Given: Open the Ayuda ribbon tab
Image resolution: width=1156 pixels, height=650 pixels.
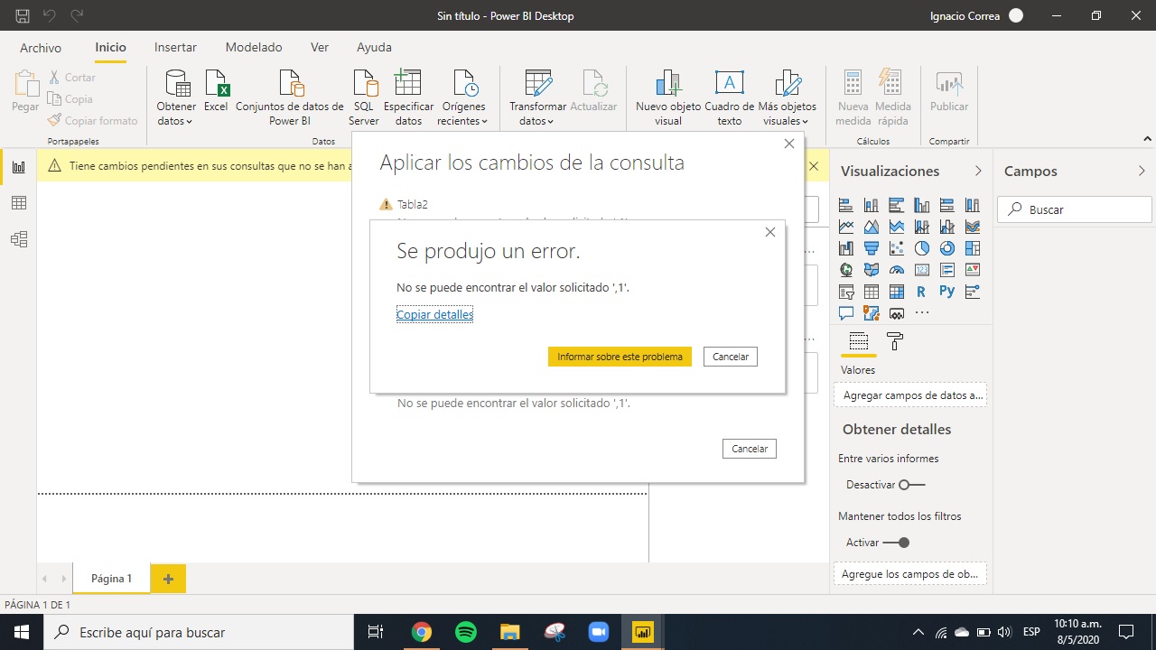Looking at the screenshot, I should [x=374, y=48].
